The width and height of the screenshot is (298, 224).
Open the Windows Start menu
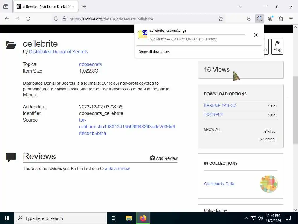tap(7, 218)
